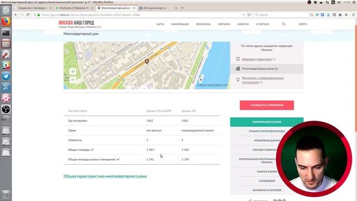
Task: Close the Мой дом Реформа tab
Action: click(92, 8)
